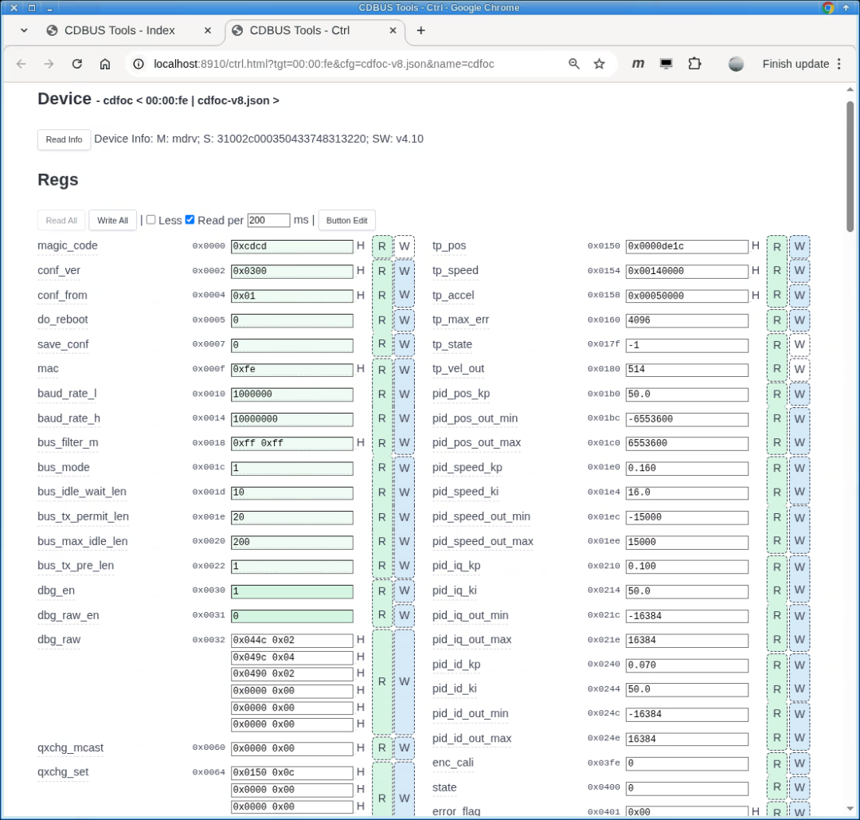Open the Button Edit button
860x820 pixels.
pyautogui.click(x=346, y=220)
